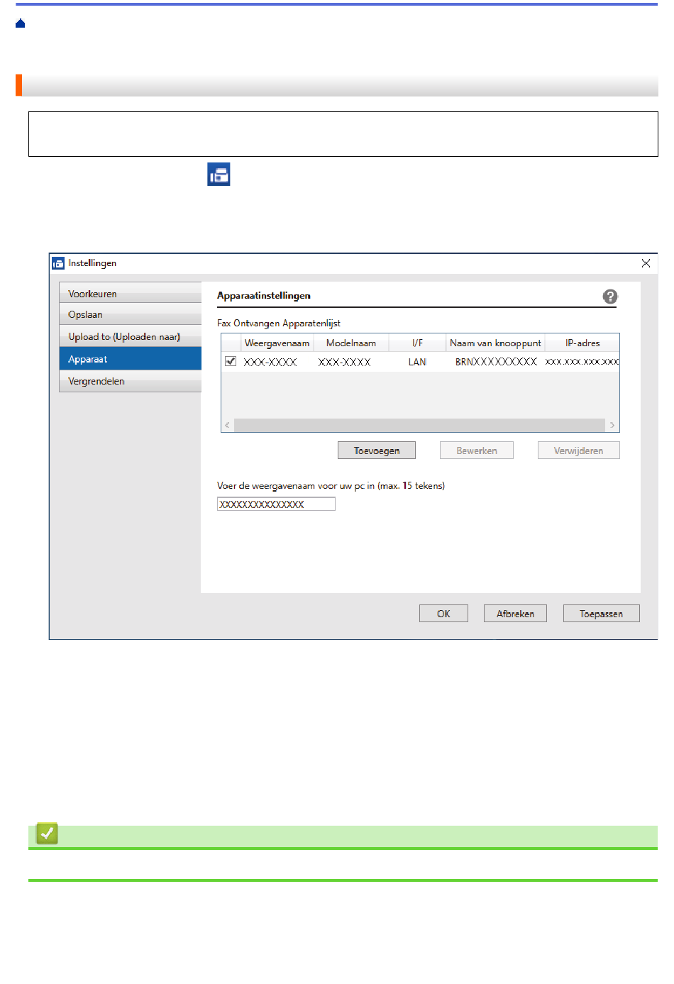Viewport: 674px width, 984px height.
Task: Click the home icon at top left
Action: tap(20, 24)
